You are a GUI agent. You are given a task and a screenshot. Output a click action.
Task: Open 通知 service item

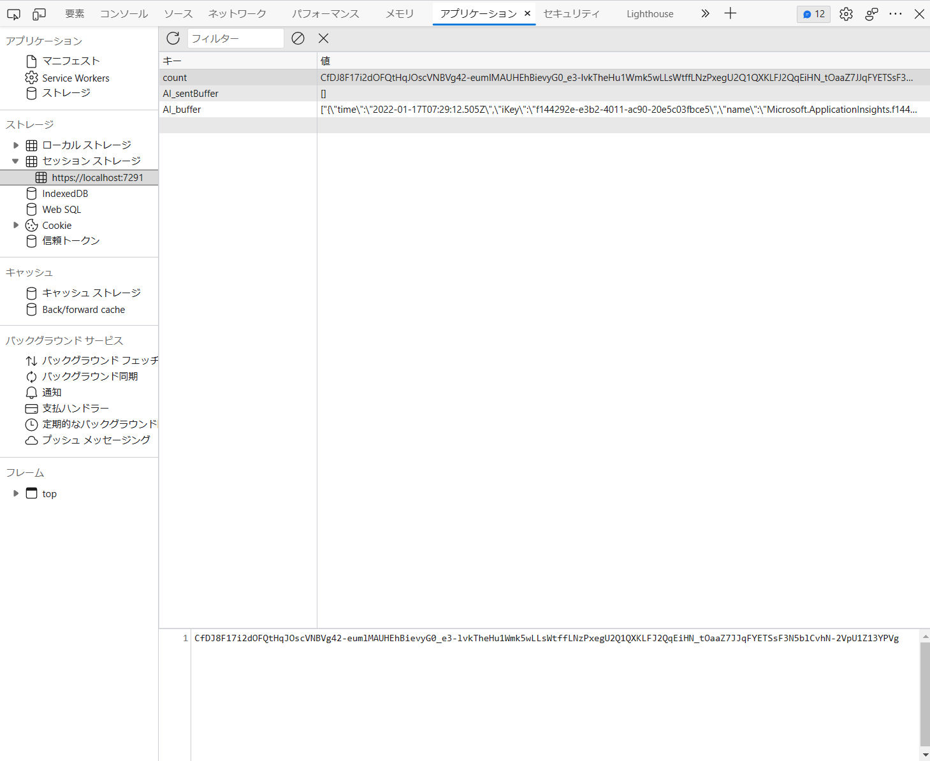(52, 393)
